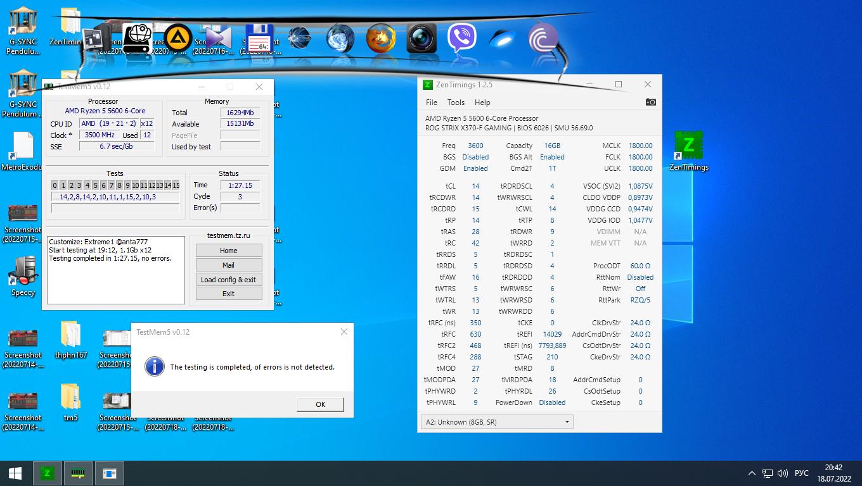Switch to ZenTimings in the taskbar
Image resolution: width=862 pixels, height=486 pixels.
click(47, 473)
